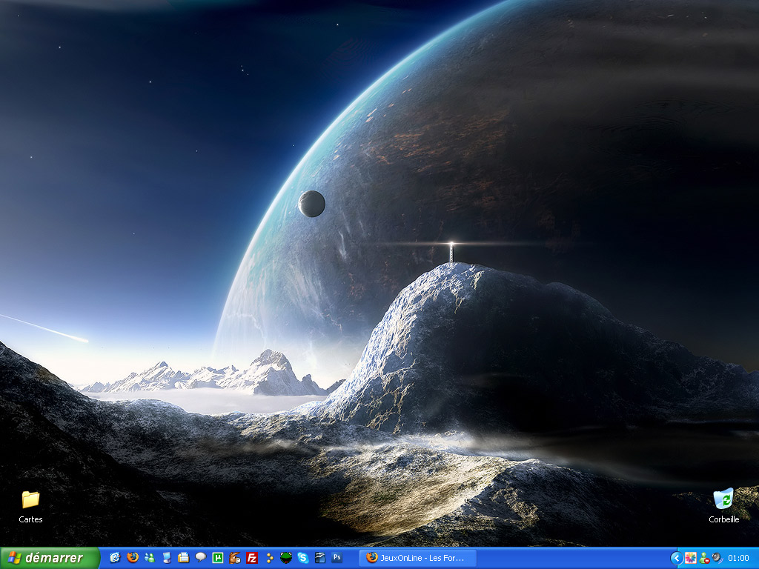Screen dimensions: 759x569
Task: Open the speech bubble chat shortcut
Action: (x=200, y=558)
